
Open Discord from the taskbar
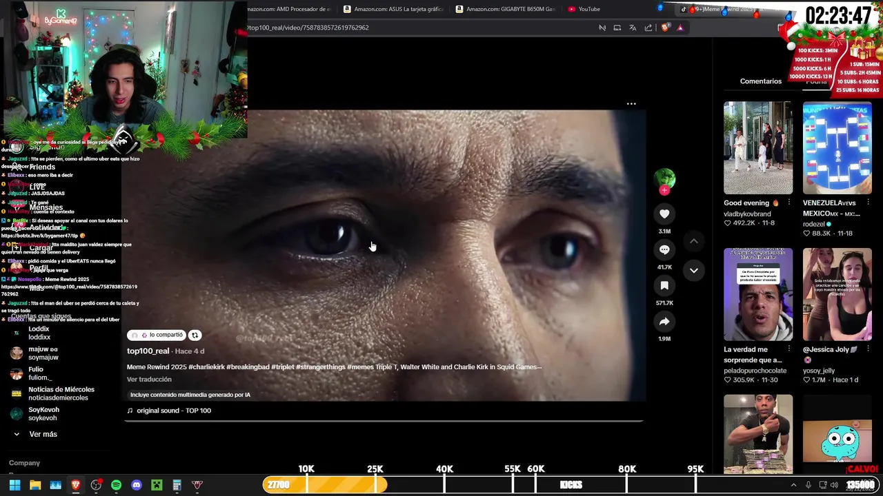click(137, 485)
